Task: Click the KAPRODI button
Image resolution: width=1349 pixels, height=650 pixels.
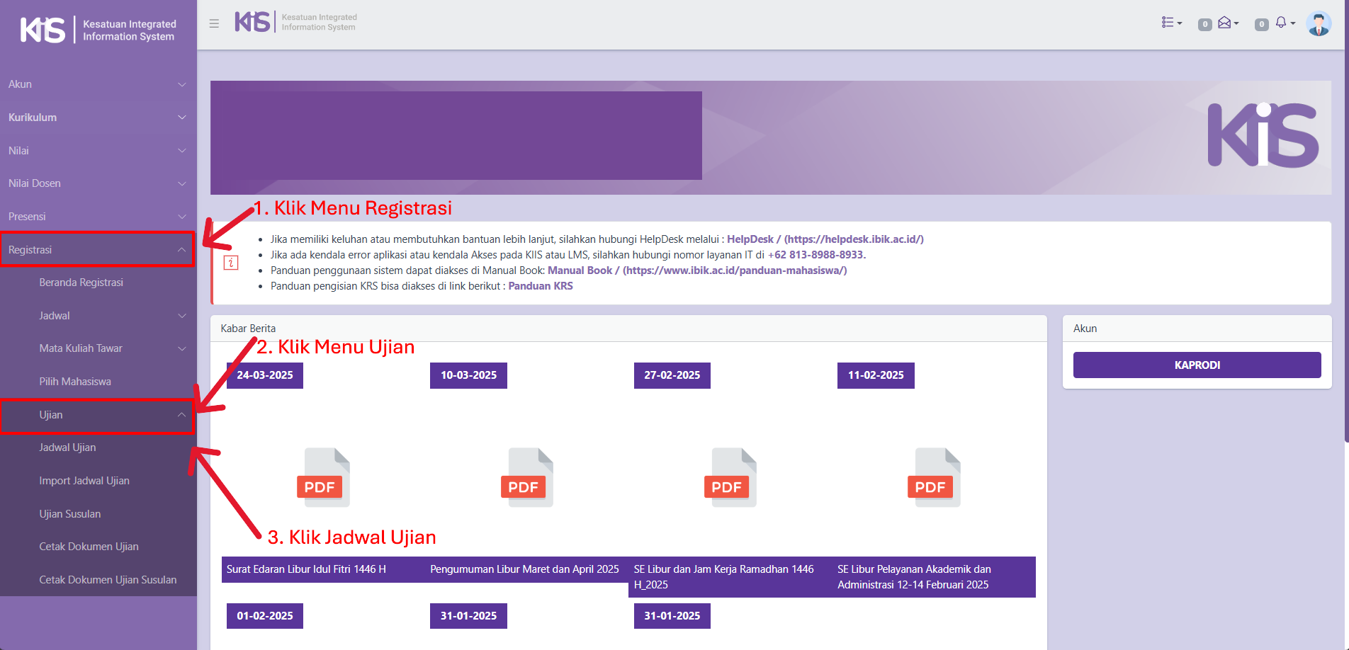Action: click(1197, 365)
